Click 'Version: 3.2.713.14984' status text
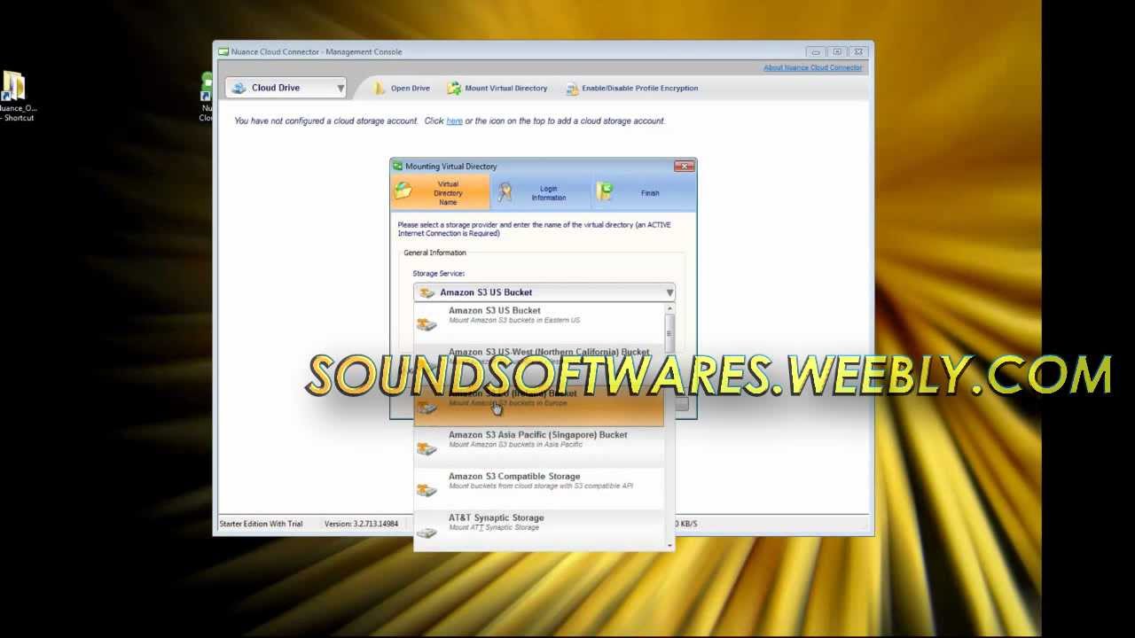Image resolution: width=1135 pixels, height=638 pixels. click(x=361, y=524)
